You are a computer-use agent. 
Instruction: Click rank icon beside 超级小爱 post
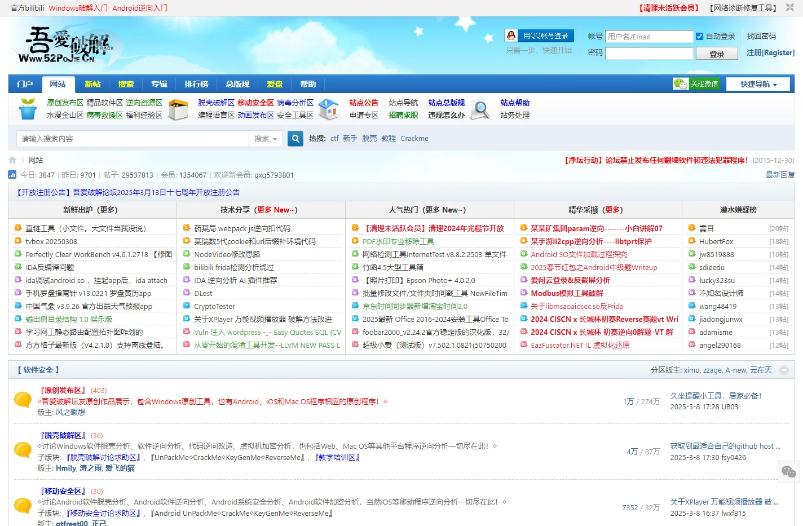pos(355,344)
